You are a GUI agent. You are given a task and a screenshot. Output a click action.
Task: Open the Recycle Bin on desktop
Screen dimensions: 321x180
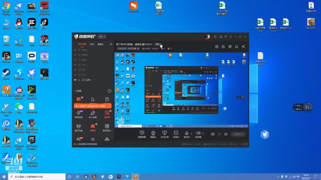click(x=6, y=40)
